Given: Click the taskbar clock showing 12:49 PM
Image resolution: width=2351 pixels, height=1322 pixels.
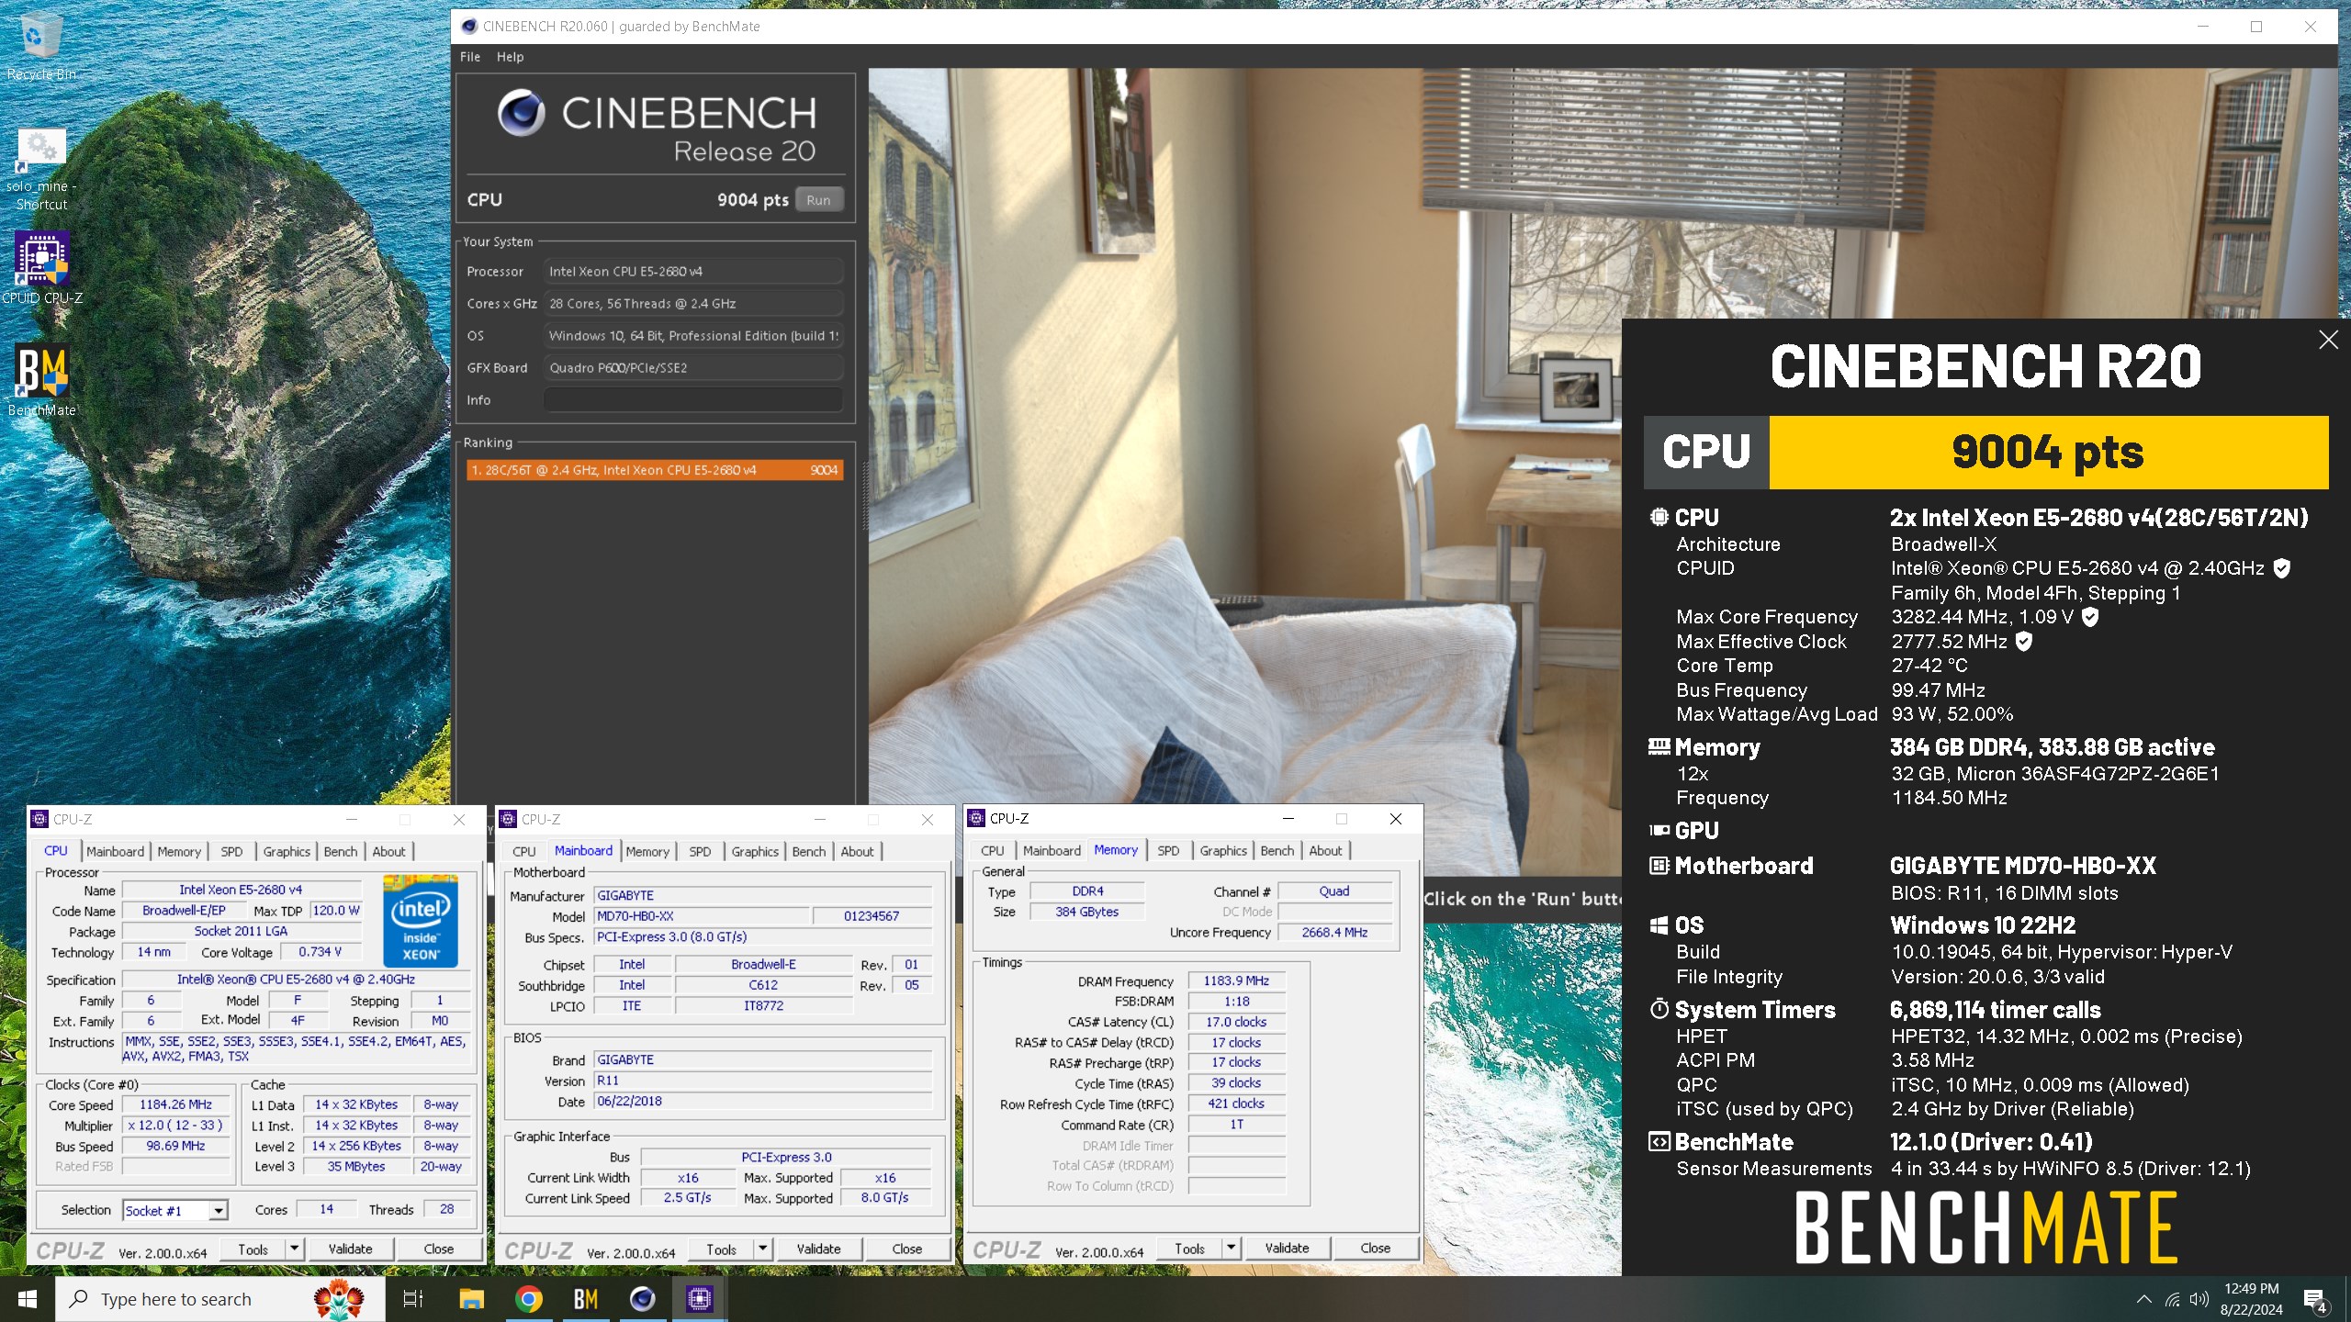Looking at the screenshot, I should pos(2252,1299).
